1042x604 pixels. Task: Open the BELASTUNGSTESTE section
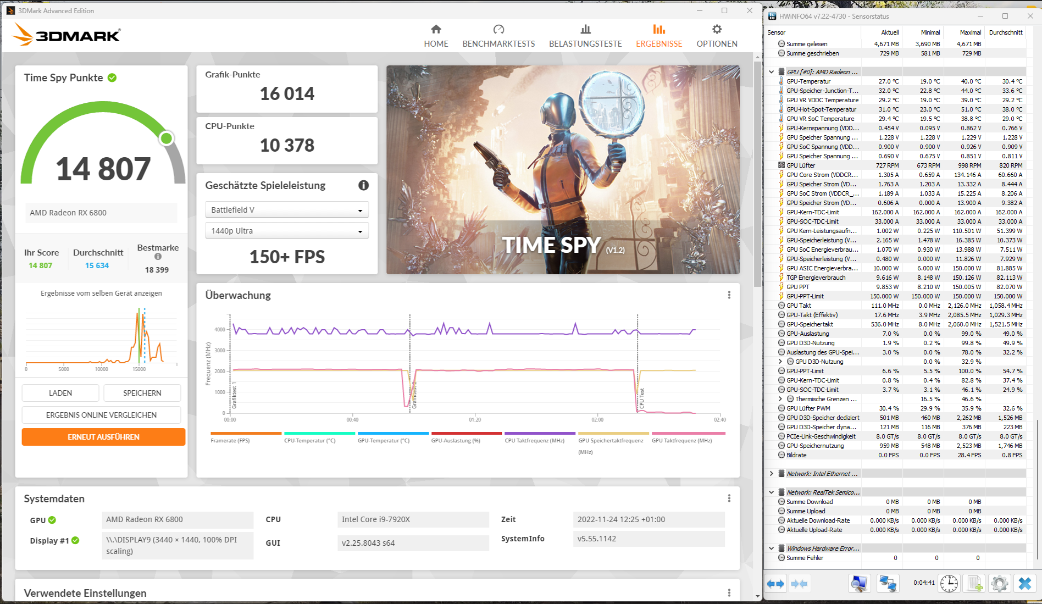(x=585, y=36)
